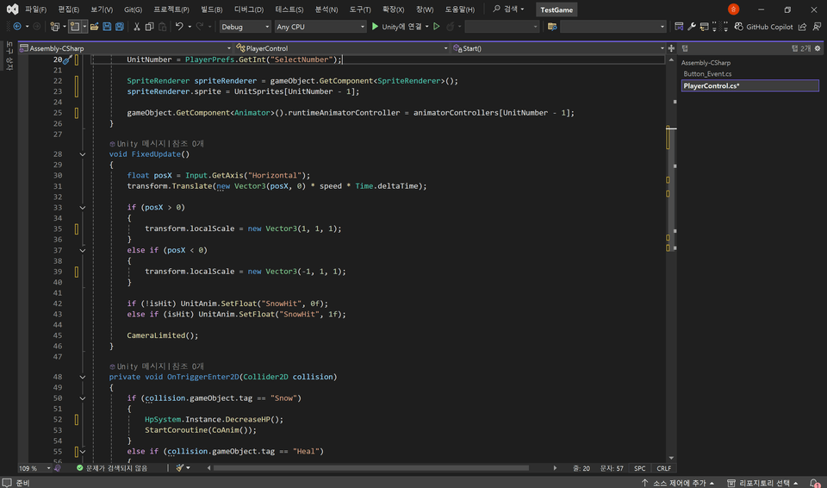
Task: Split the editor with the plus icon
Action: tap(671, 48)
